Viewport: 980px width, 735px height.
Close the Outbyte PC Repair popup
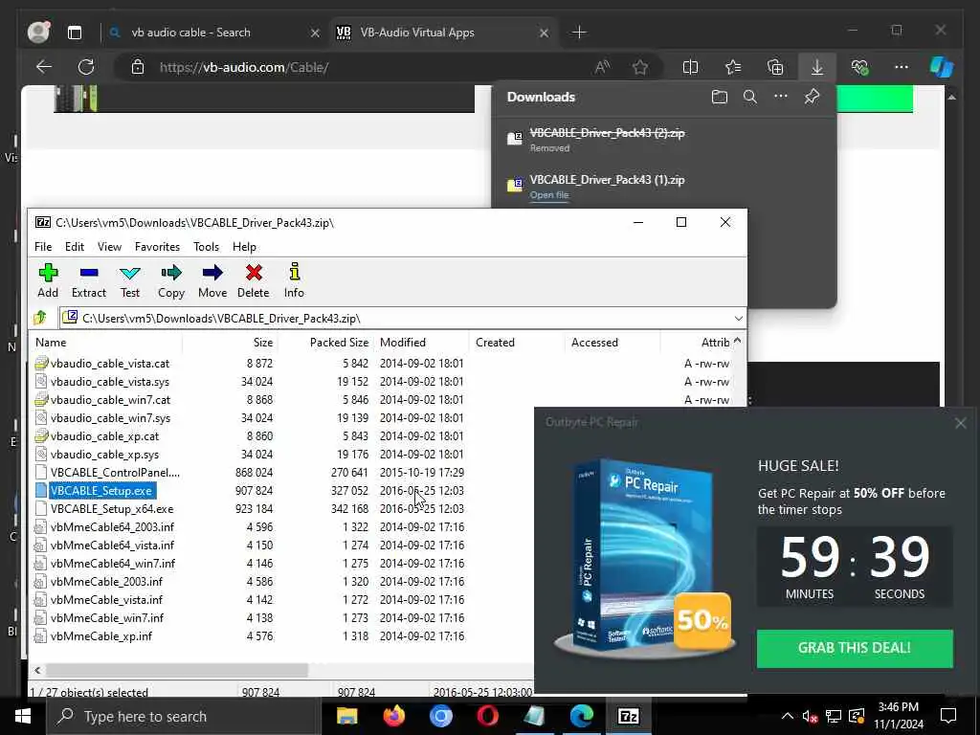[961, 423]
